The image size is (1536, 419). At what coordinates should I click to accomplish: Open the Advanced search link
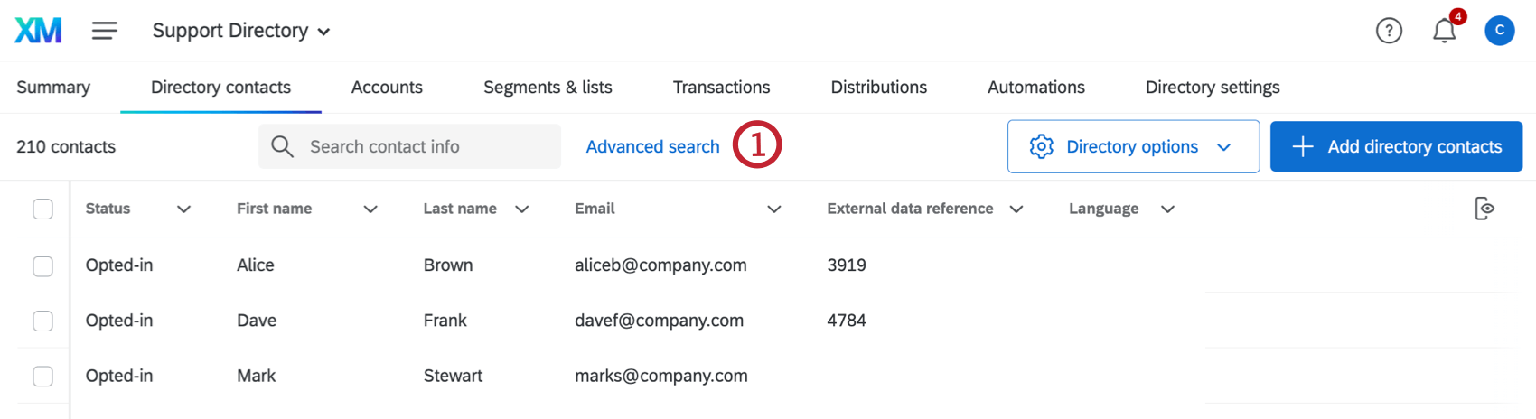(652, 146)
